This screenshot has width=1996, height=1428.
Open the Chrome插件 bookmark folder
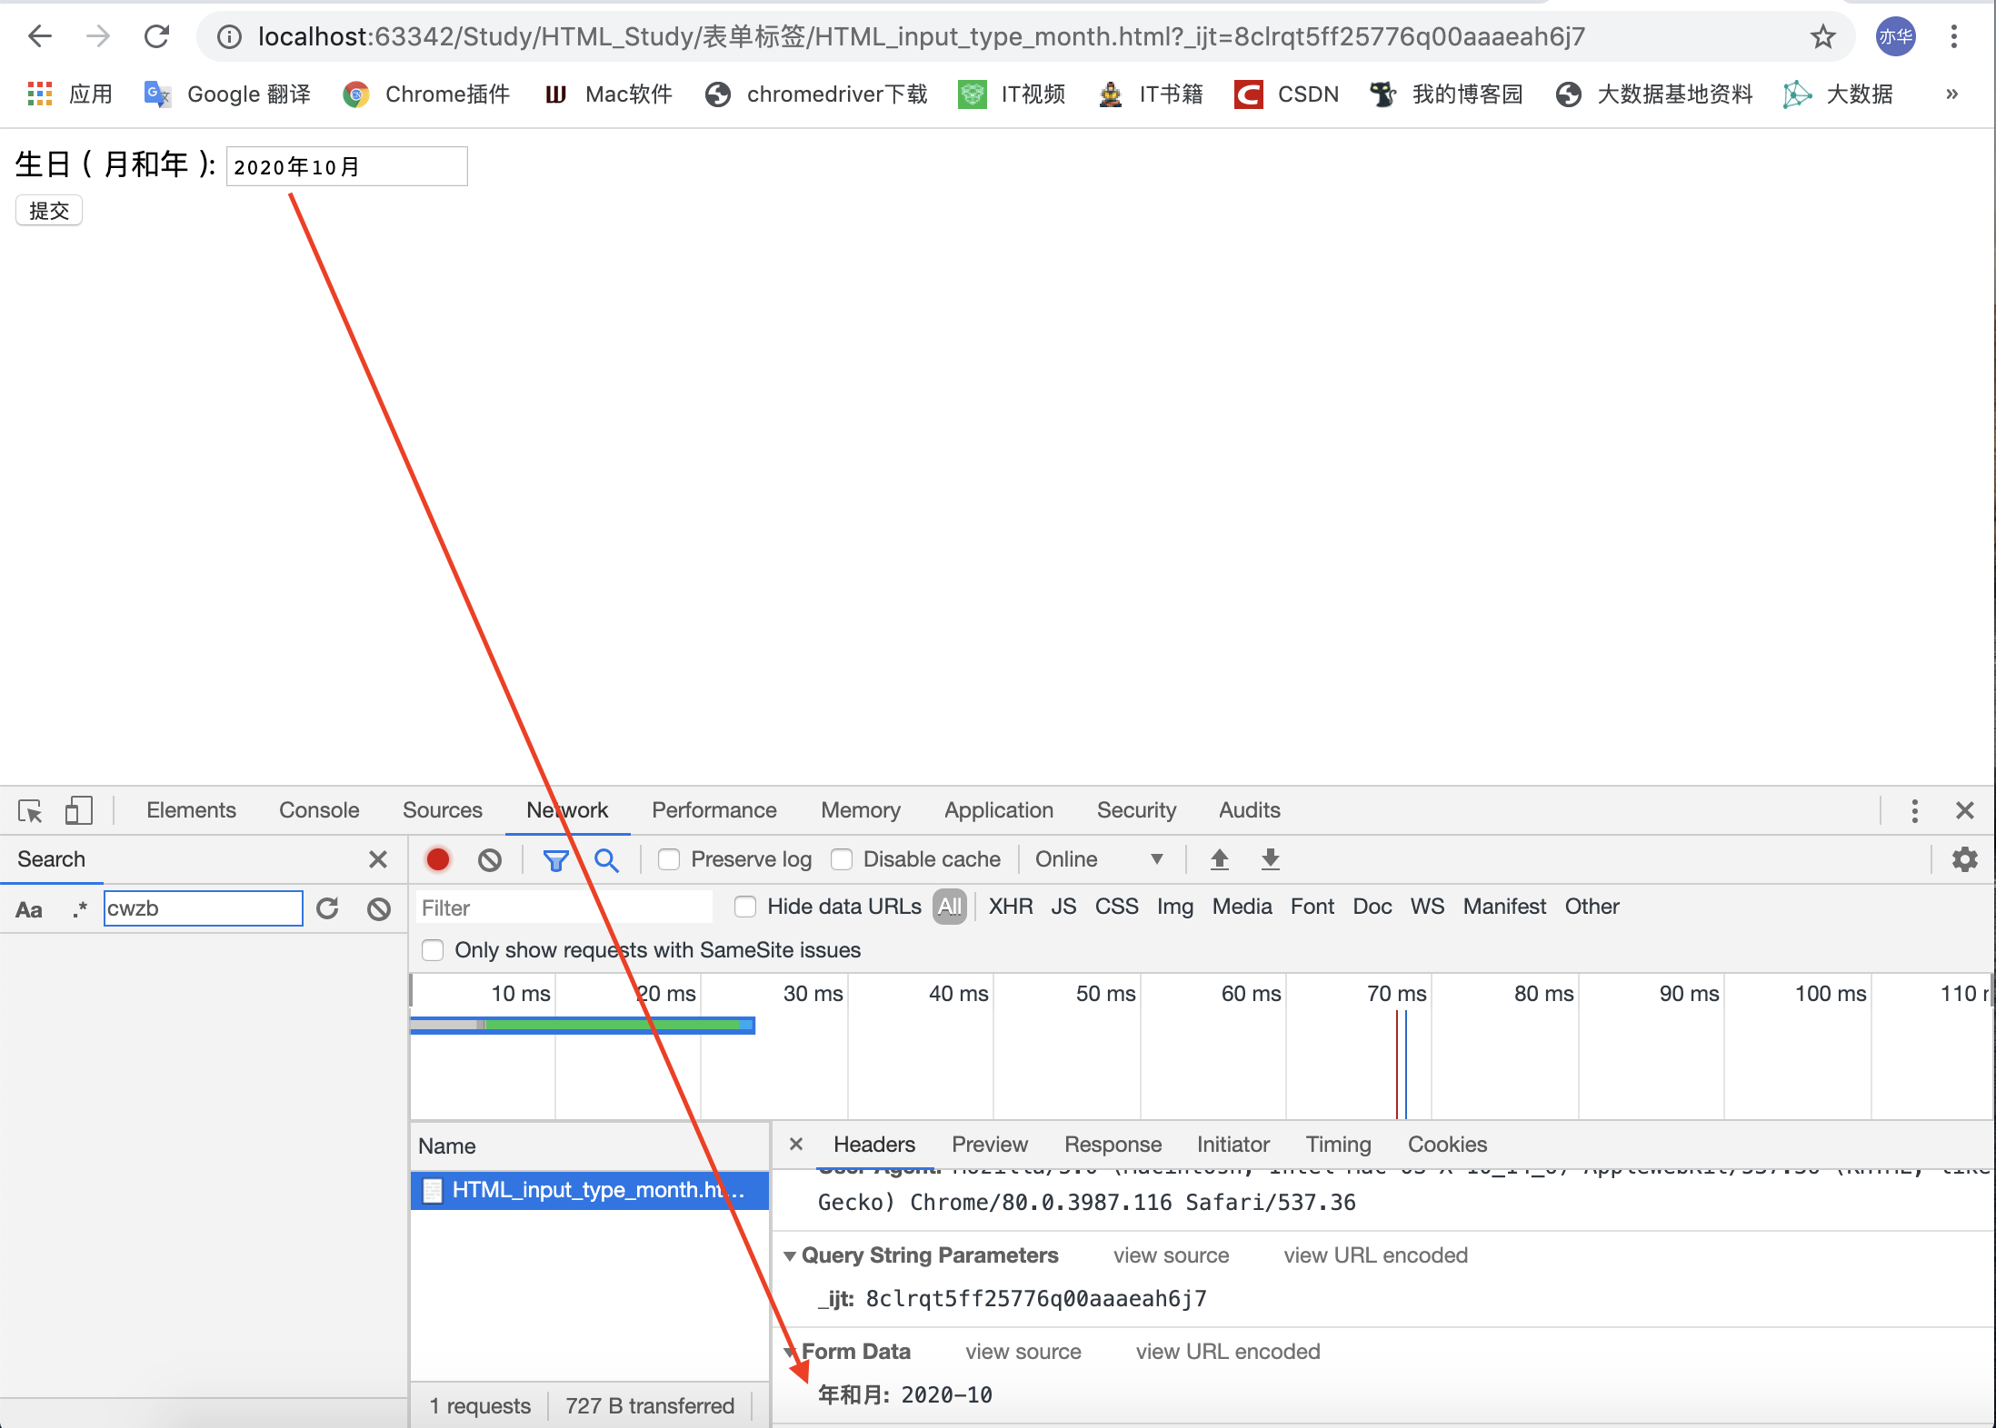(x=425, y=94)
